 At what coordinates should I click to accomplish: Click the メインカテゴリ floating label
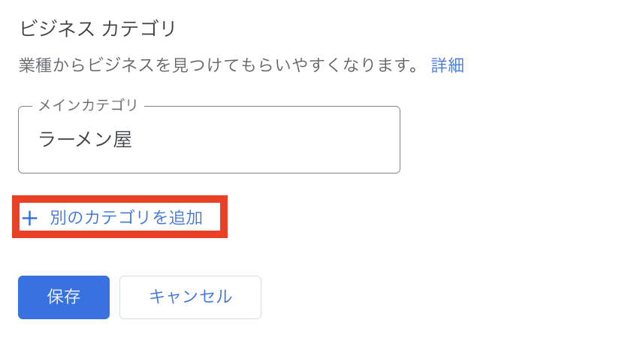88,106
